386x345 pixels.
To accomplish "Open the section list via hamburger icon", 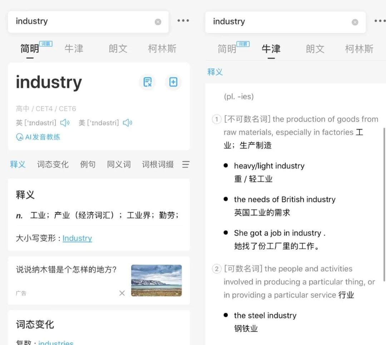I will coord(185,164).
